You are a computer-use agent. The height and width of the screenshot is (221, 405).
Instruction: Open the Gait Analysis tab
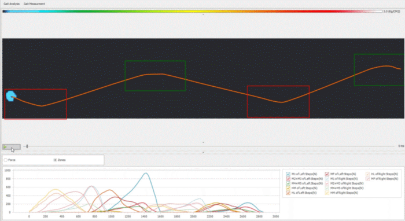(12, 4)
